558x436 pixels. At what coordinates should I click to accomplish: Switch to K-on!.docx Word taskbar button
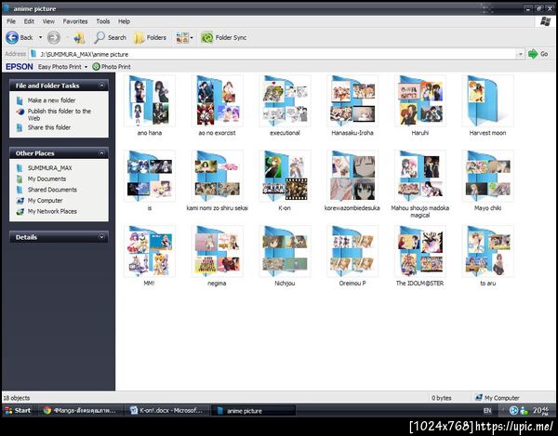point(166,410)
